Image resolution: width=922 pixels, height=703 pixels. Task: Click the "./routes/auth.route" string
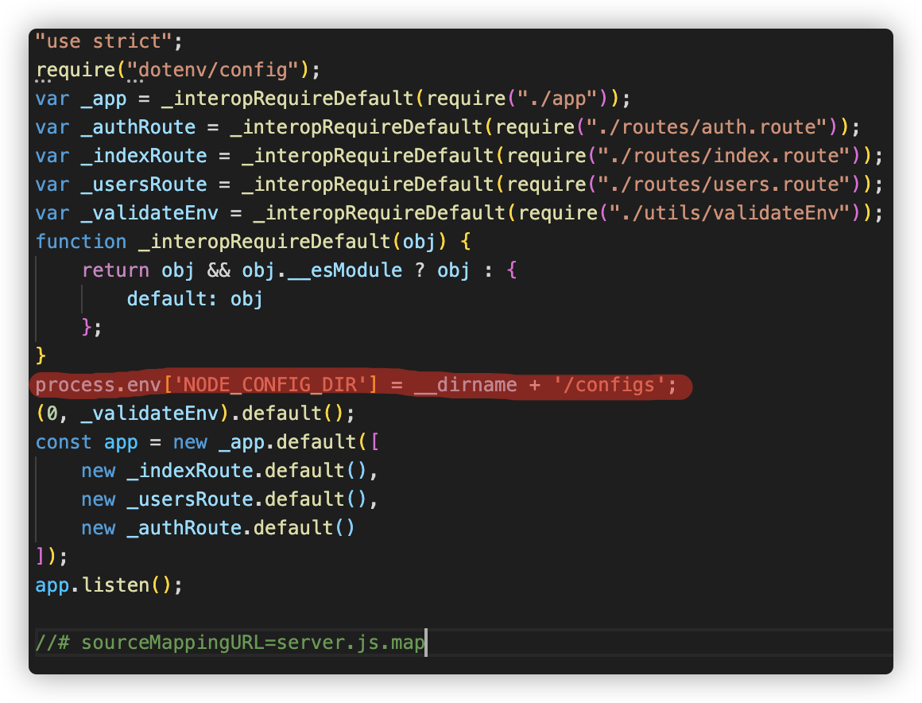[707, 127]
